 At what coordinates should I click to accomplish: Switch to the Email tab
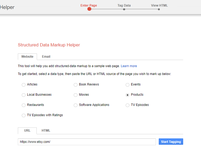click(x=46, y=57)
